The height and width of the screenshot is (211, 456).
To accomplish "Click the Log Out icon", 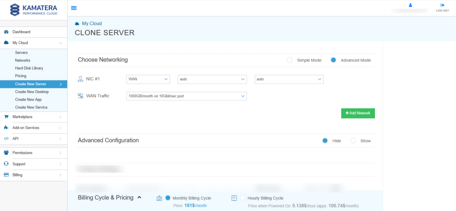I will [442, 5].
